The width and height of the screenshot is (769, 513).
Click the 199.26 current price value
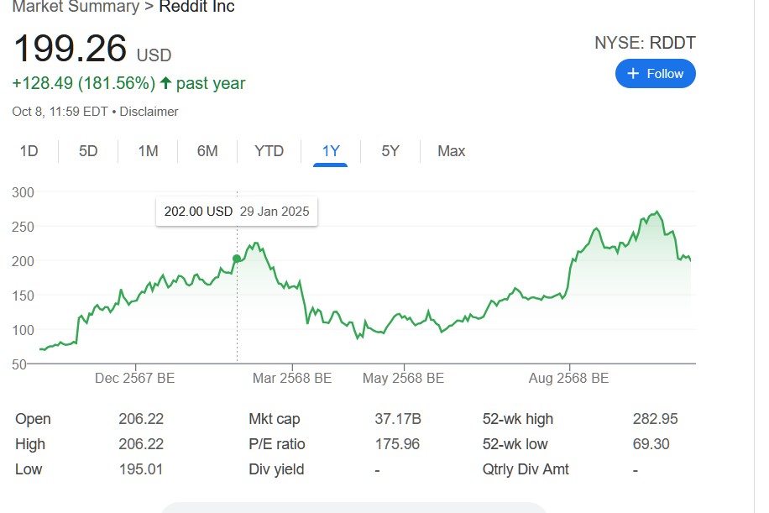(71, 49)
